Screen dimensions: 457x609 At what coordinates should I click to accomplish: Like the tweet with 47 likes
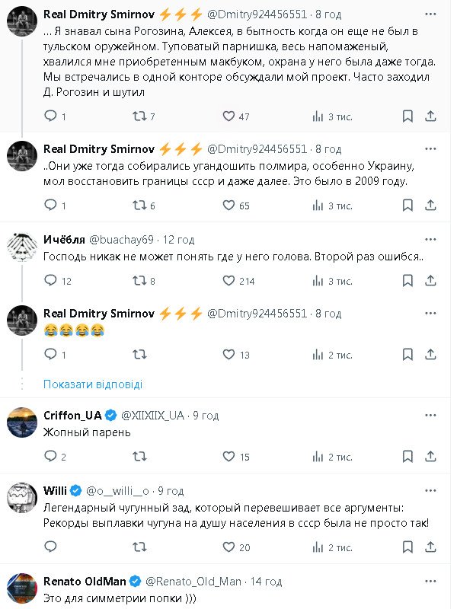(228, 116)
